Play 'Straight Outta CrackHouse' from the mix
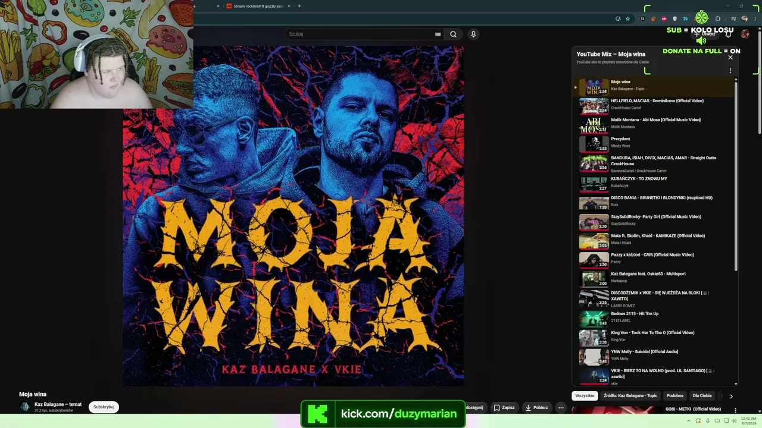The width and height of the screenshot is (762, 428). point(653,163)
